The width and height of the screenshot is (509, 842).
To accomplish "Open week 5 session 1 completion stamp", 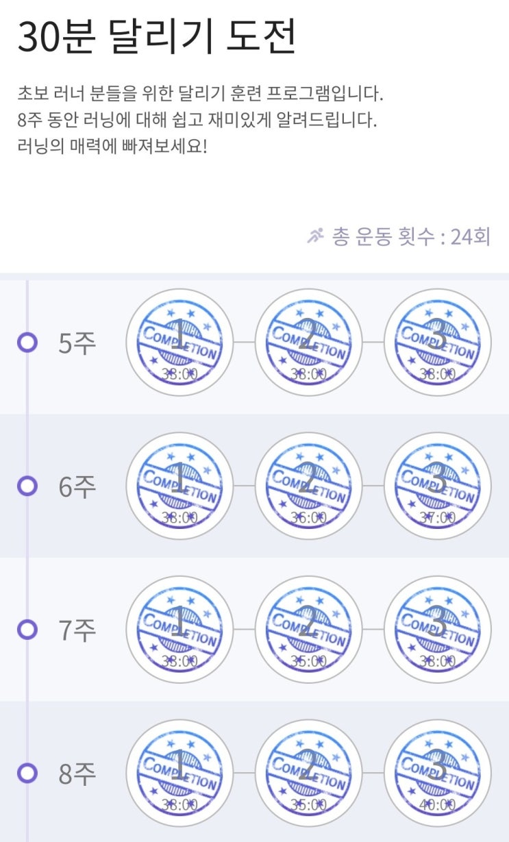I will coord(179,342).
